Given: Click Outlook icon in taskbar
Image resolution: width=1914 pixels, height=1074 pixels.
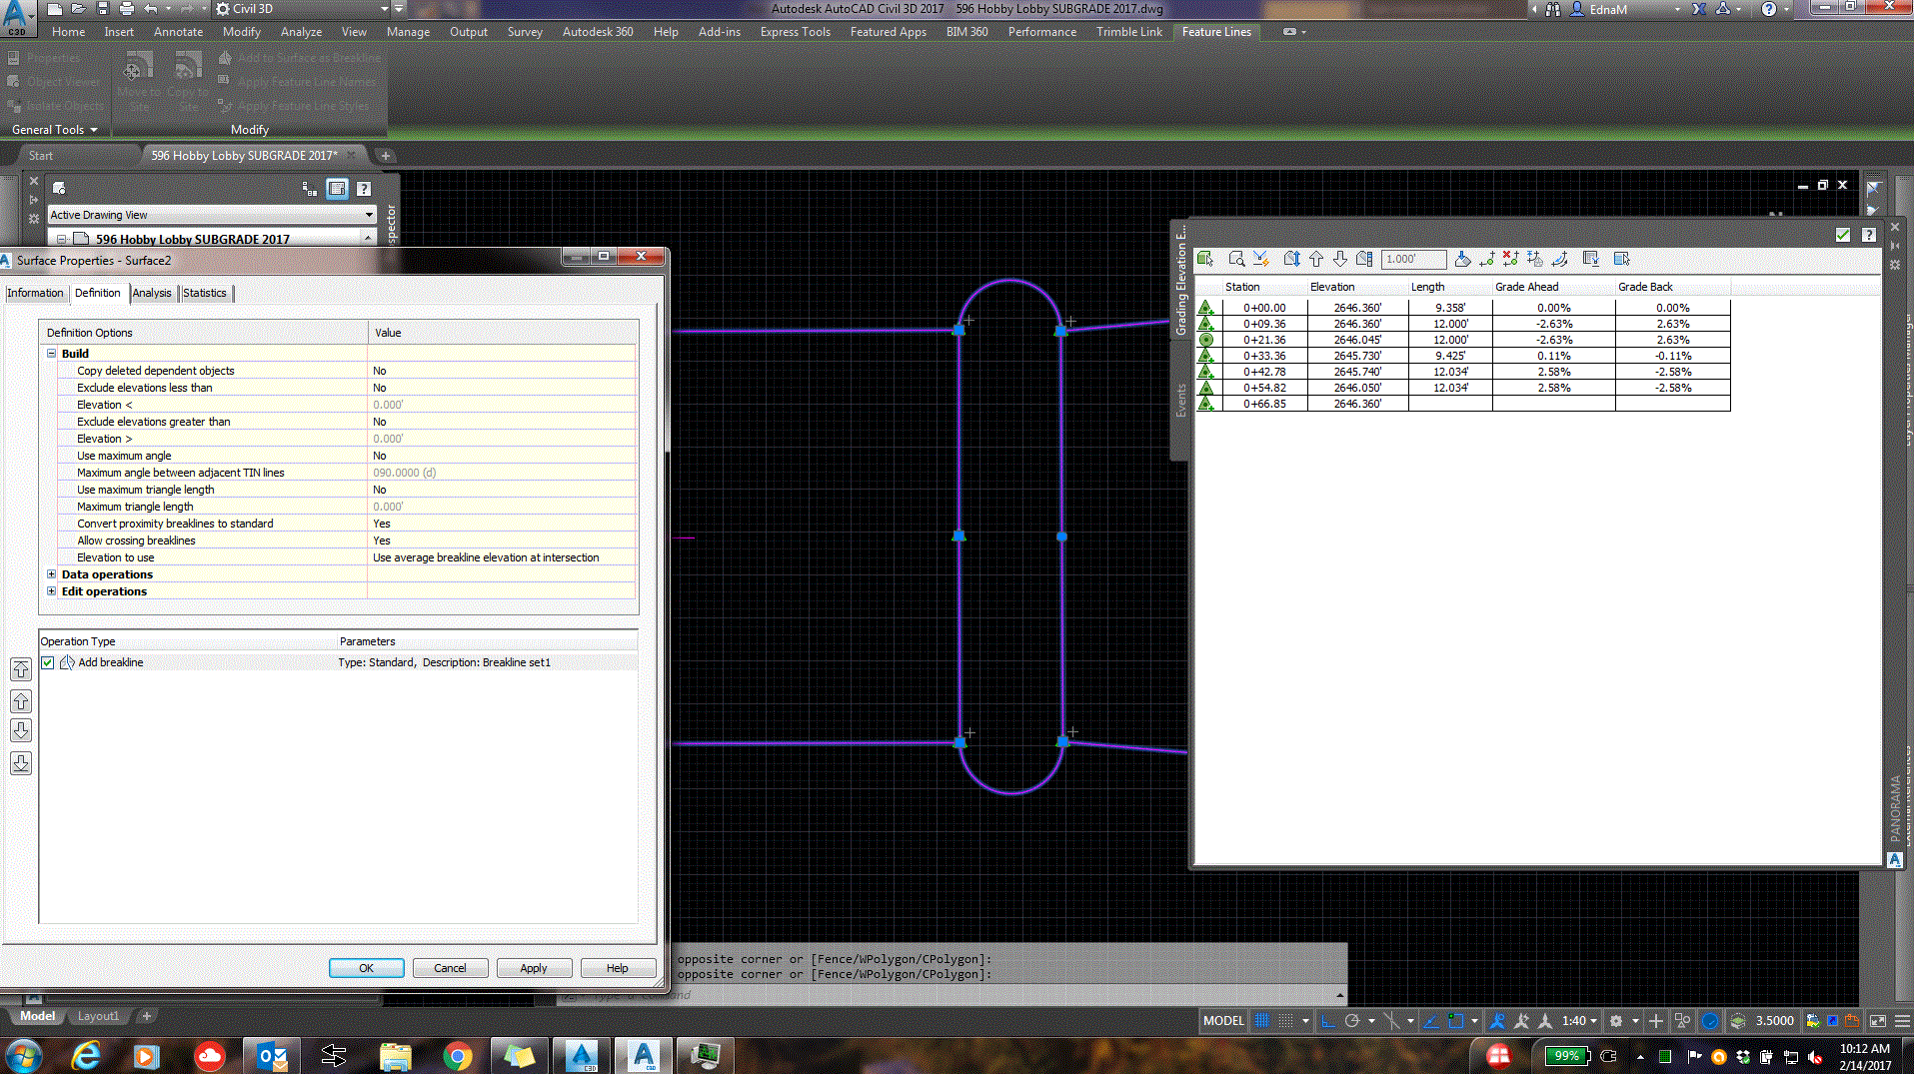Looking at the screenshot, I should pyautogui.click(x=272, y=1055).
